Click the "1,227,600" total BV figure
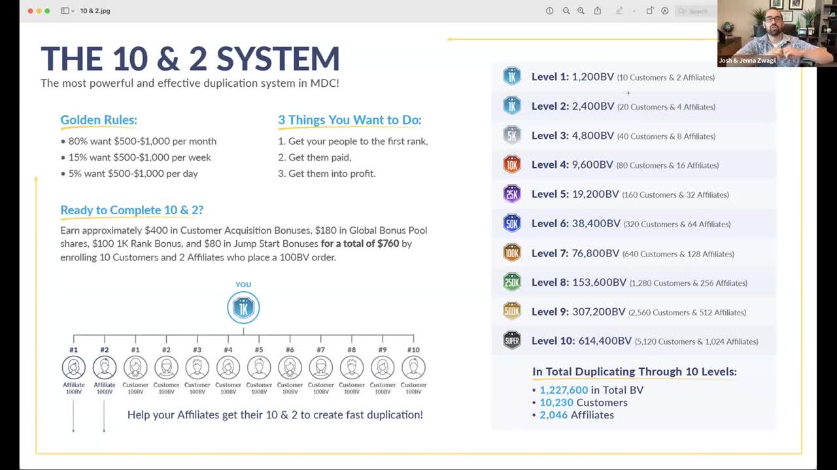Screen dimensions: 837x470 (x=564, y=390)
